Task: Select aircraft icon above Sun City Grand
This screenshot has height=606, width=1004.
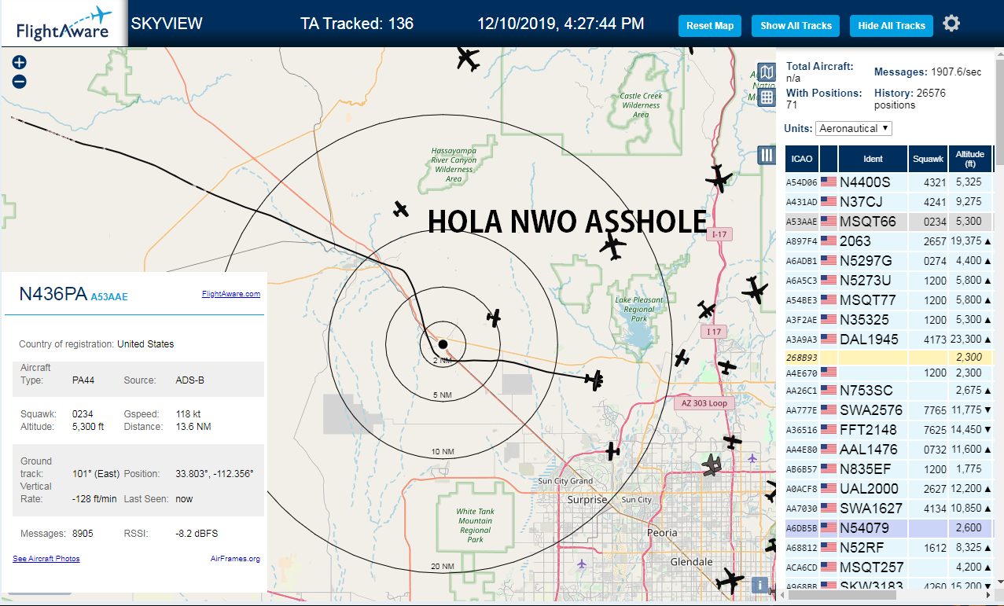Action: tap(612, 451)
